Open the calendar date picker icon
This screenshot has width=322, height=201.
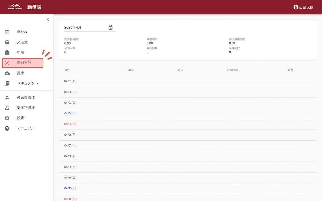pyautogui.click(x=110, y=28)
